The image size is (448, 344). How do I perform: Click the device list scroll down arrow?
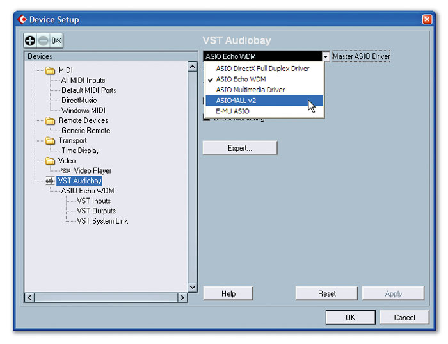click(x=193, y=287)
